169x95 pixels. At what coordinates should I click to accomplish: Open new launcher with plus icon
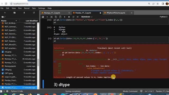(x=5, y=13)
